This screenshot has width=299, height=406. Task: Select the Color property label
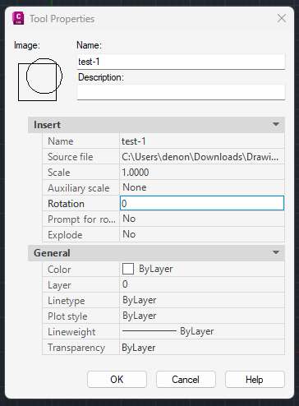tap(59, 270)
